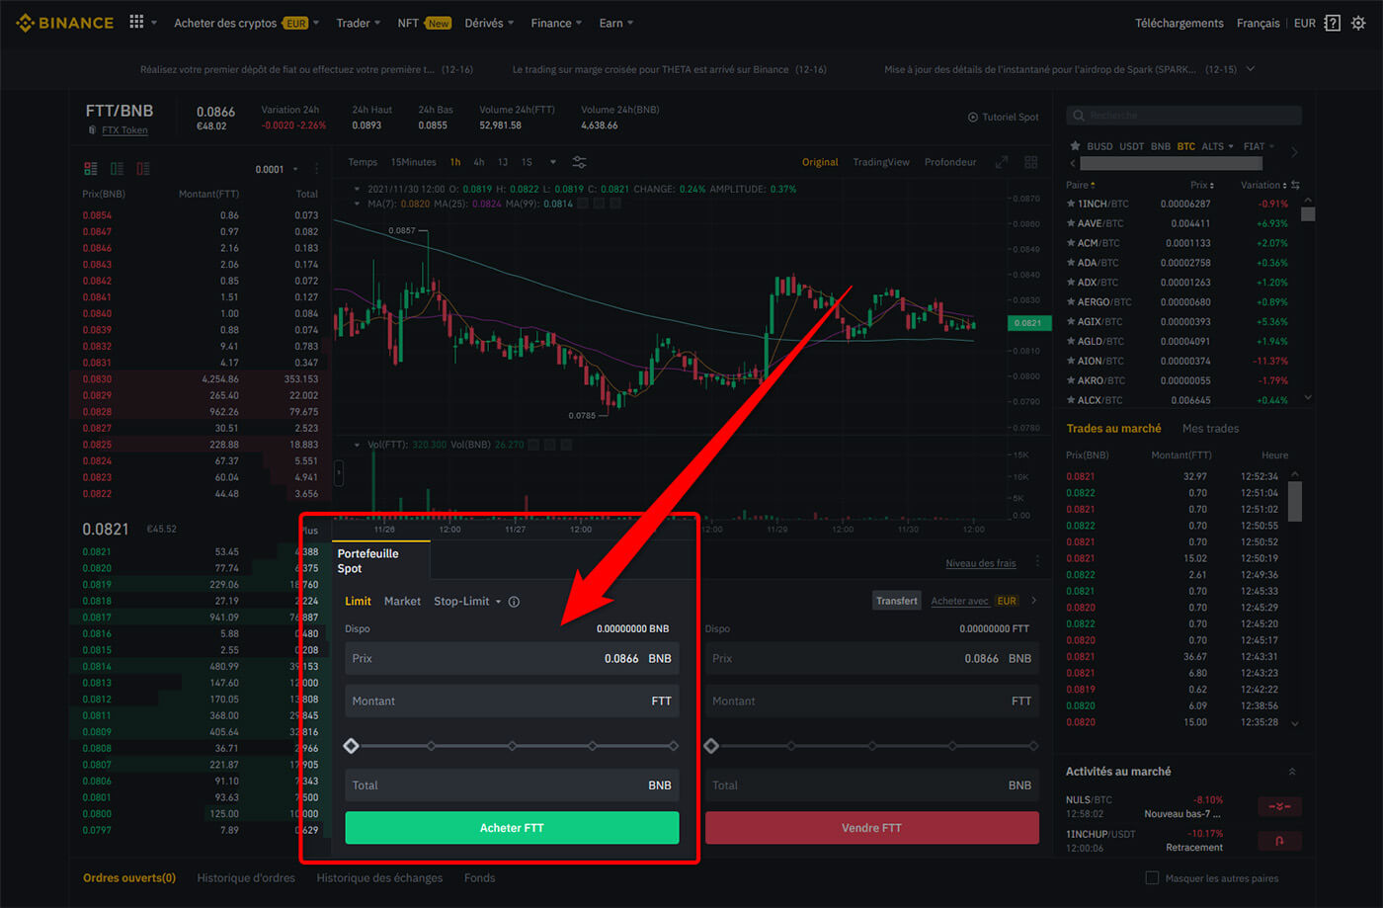Click the Recherche pair search field
1383x908 pixels.
(1183, 116)
